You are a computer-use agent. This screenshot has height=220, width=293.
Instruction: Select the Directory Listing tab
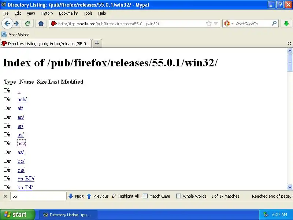tap(46, 44)
